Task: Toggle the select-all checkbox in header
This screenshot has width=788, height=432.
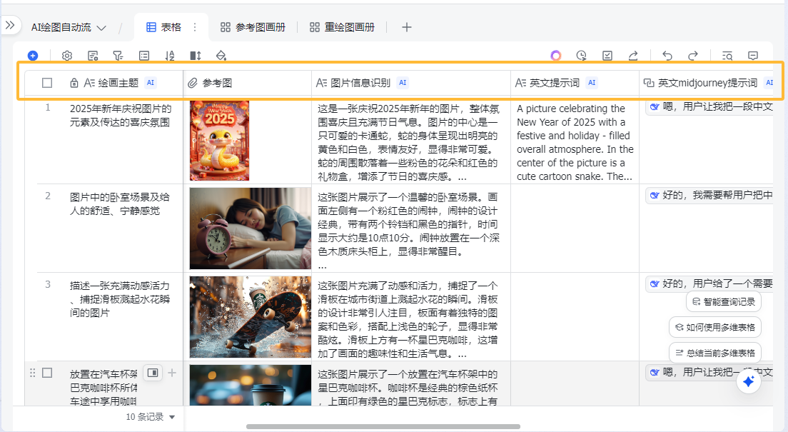Action: pos(47,83)
